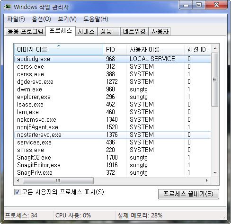
Task: Click the vertical scrollbar up arrow
Action: 215,48
